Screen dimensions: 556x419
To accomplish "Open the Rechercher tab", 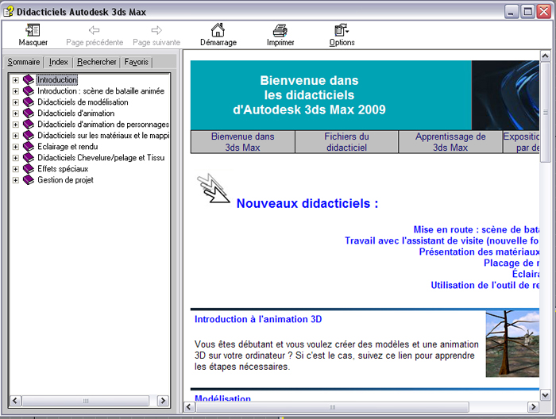I will [96, 62].
